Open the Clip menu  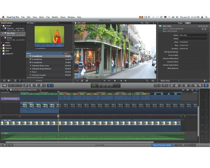tap(48, 17)
